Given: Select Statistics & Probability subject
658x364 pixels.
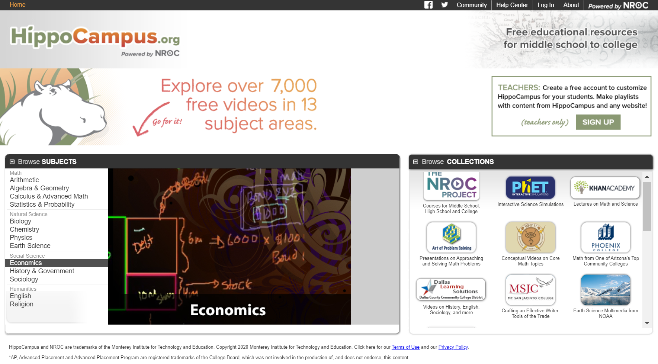Looking at the screenshot, I should [42, 204].
